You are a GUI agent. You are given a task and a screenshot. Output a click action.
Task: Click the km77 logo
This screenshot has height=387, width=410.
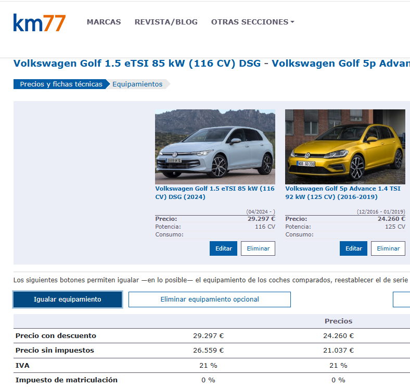tap(40, 23)
